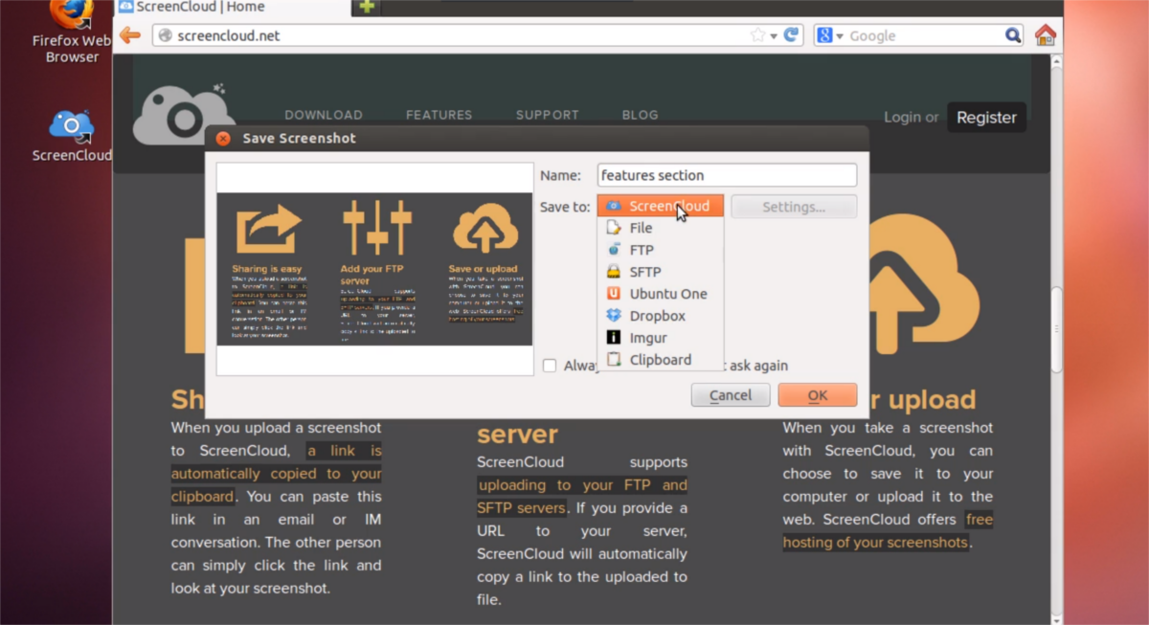The width and height of the screenshot is (1149, 625).
Task: Click the Dropbox icon in the list
Action: (614, 316)
